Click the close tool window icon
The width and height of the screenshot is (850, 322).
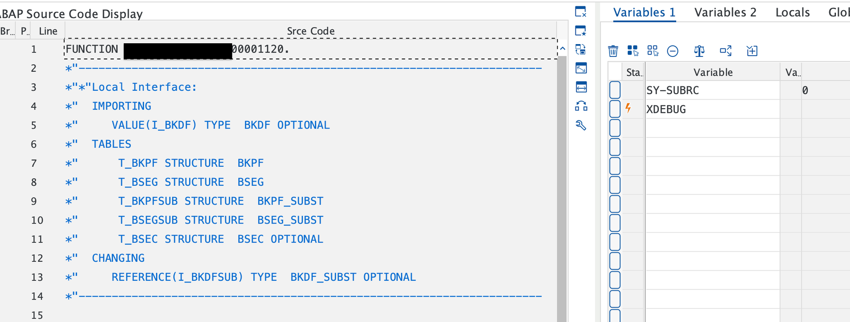(x=581, y=11)
